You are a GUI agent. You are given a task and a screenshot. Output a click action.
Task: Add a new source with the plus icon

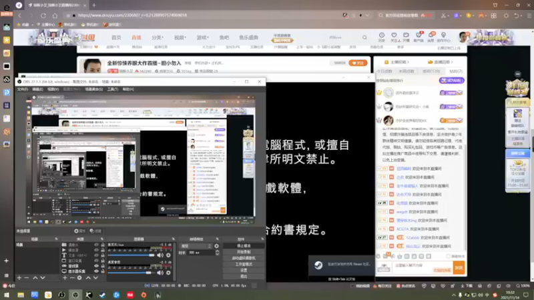65,278
